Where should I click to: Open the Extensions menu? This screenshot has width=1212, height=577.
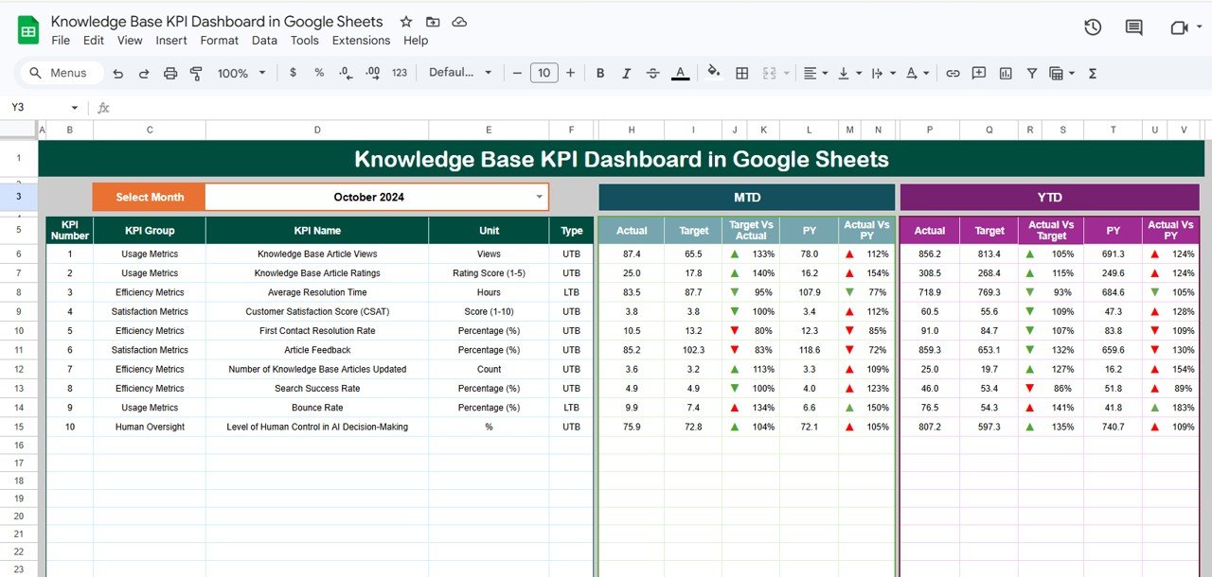[x=361, y=41]
